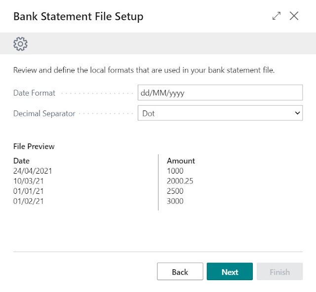Click the 1000 amount in preview
The width and height of the screenshot is (316, 292).
click(175, 171)
